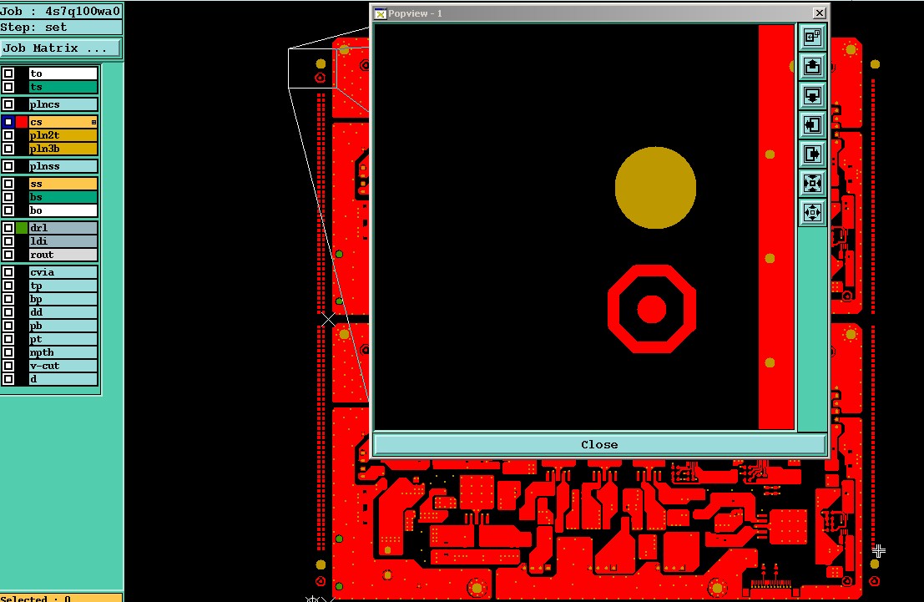Zoom out Popview with outward arrows icon
Screen dimensions: 924x602
812,212
